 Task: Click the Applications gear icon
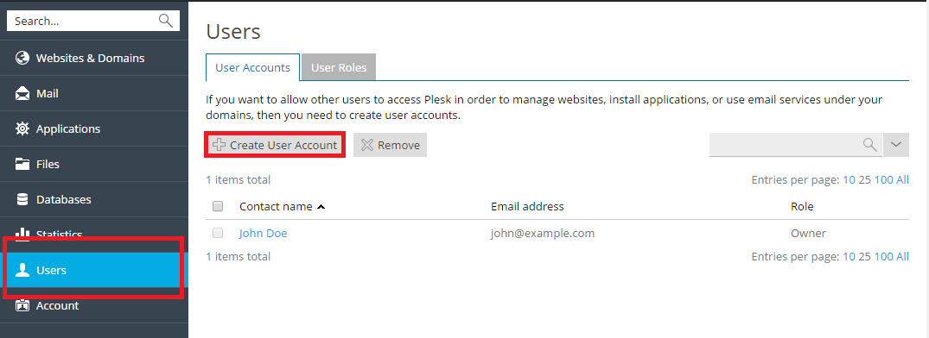22,128
